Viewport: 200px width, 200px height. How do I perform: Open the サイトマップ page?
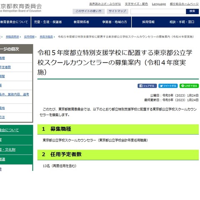click(x=117, y=11)
